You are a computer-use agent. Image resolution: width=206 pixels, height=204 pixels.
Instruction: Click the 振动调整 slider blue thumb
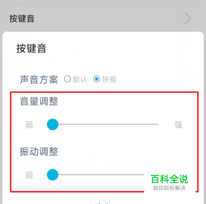point(53,175)
